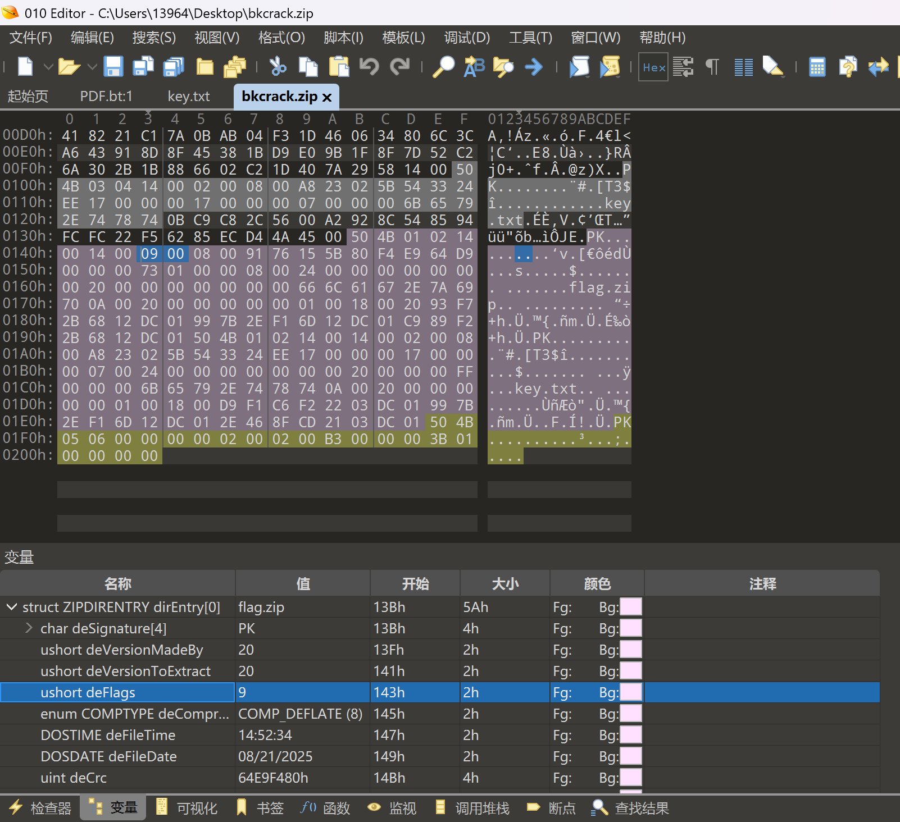The image size is (900, 822).
Task: Open the 调试(D) menu
Action: point(467,38)
